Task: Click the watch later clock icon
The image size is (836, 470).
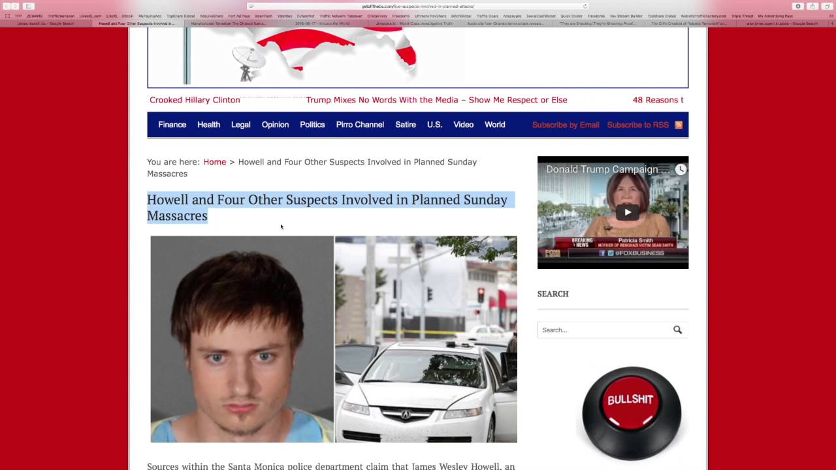Action: 681,170
